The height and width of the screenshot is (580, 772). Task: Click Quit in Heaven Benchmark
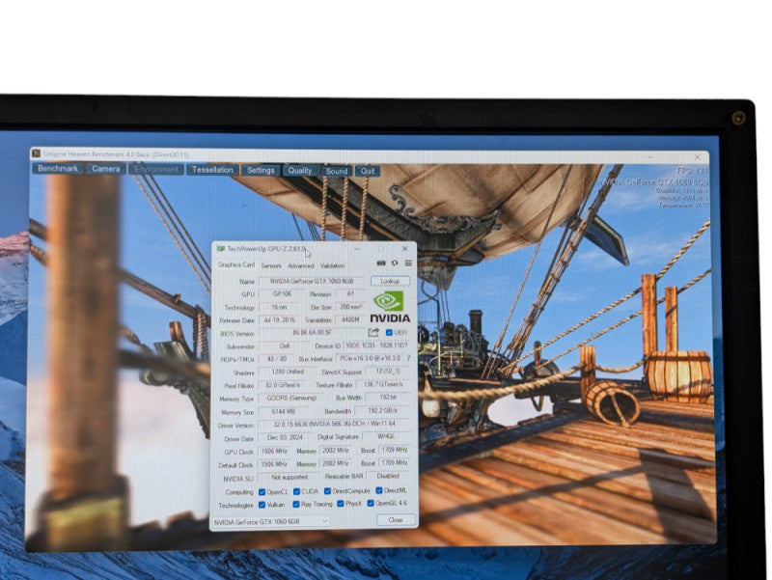click(x=368, y=172)
